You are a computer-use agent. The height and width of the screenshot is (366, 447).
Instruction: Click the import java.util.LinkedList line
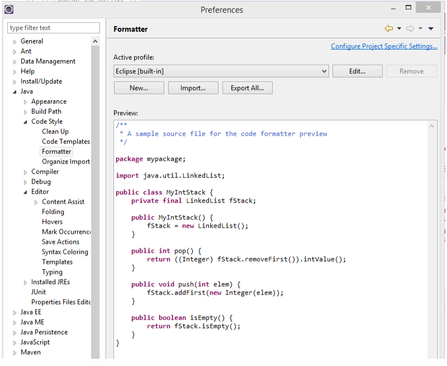(x=170, y=176)
